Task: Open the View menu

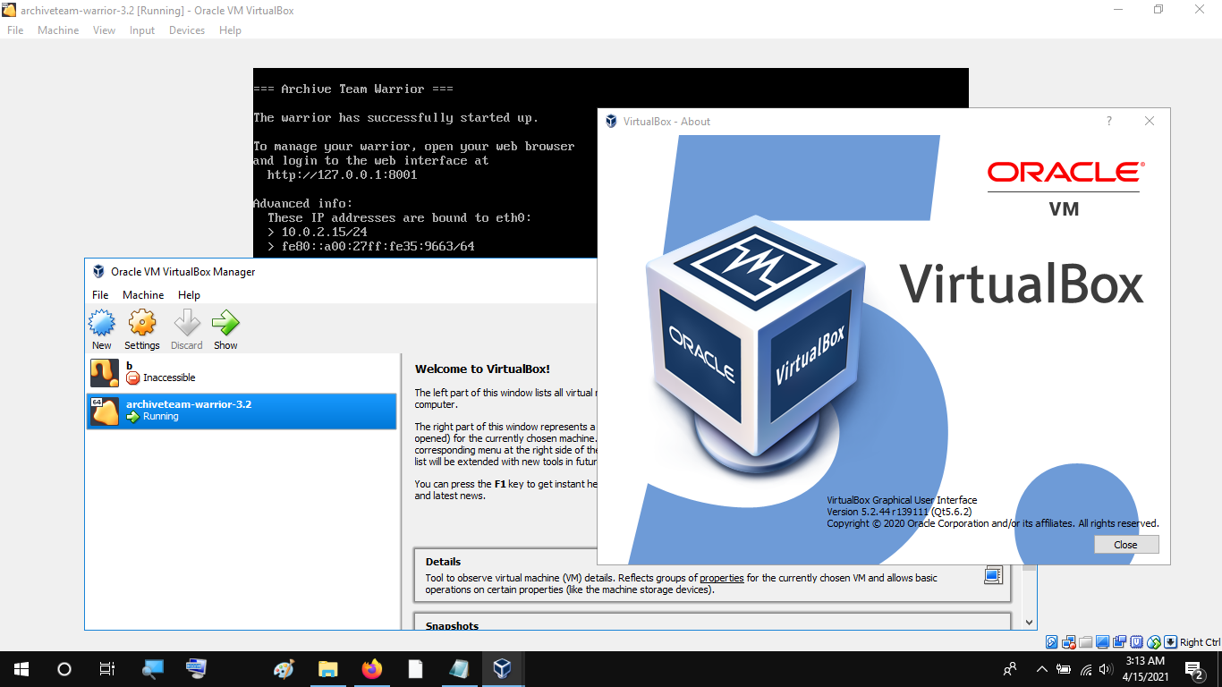Action: point(104,30)
